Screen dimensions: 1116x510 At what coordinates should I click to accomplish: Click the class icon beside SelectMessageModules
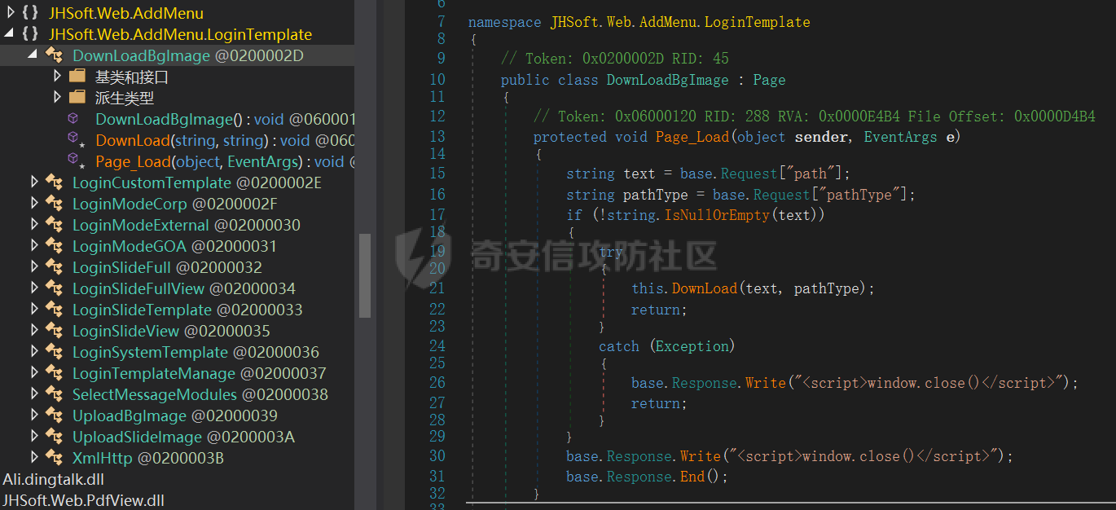(55, 394)
